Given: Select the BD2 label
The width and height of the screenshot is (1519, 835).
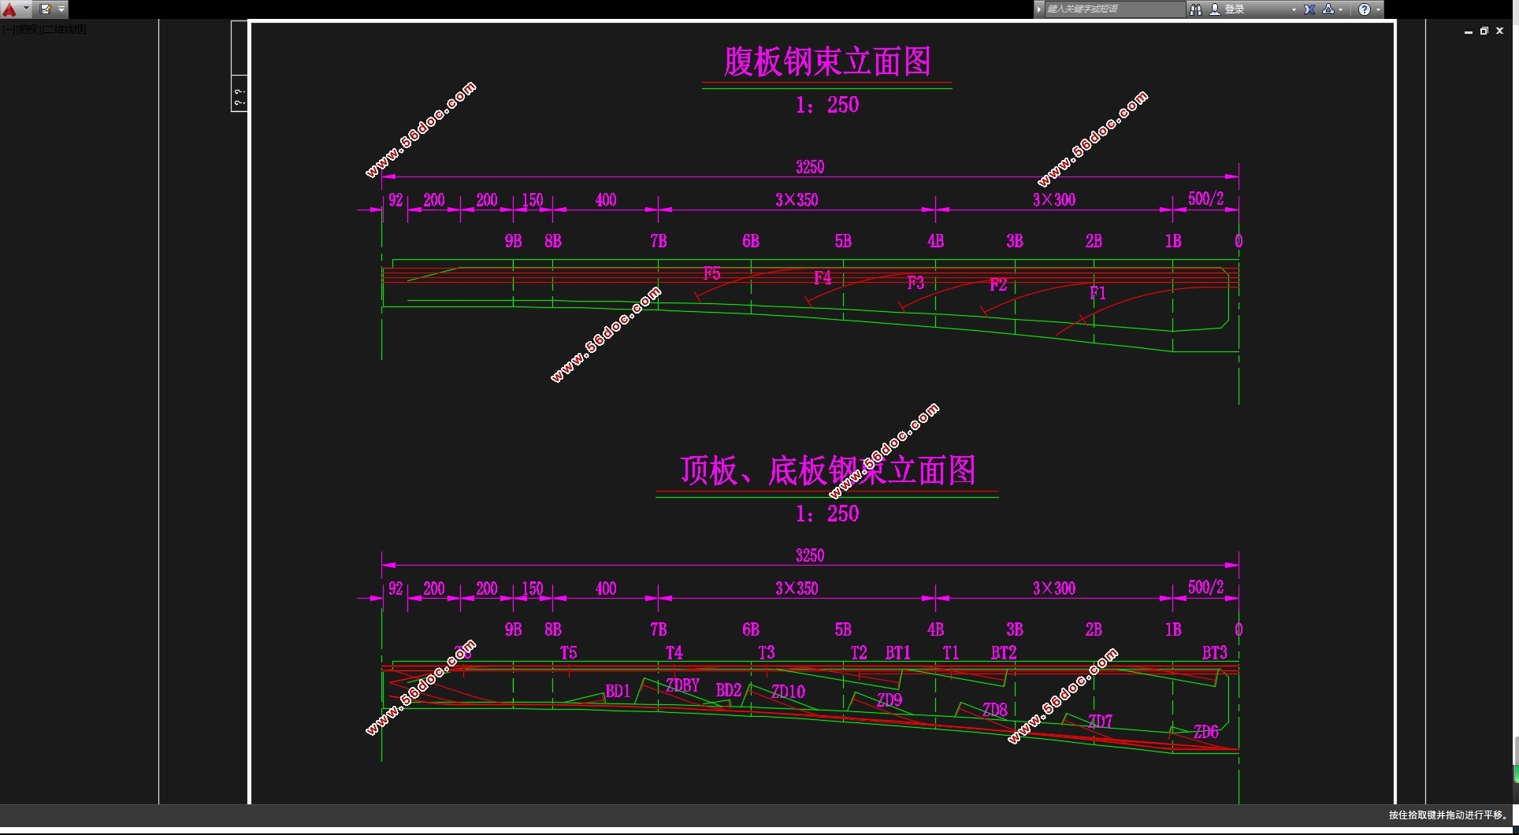Looking at the screenshot, I should [729, 690].
